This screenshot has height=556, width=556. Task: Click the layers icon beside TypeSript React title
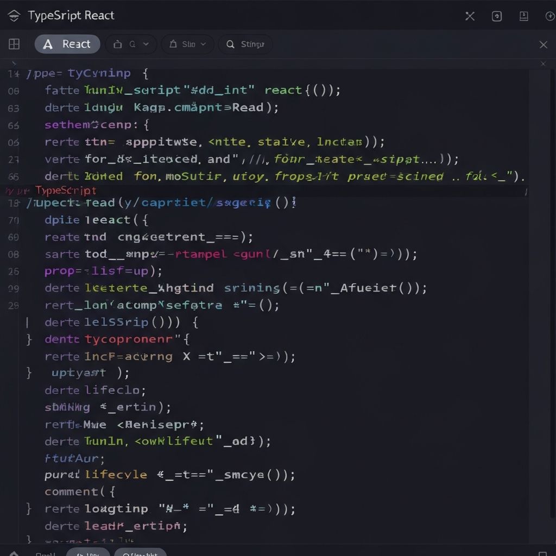14,16
